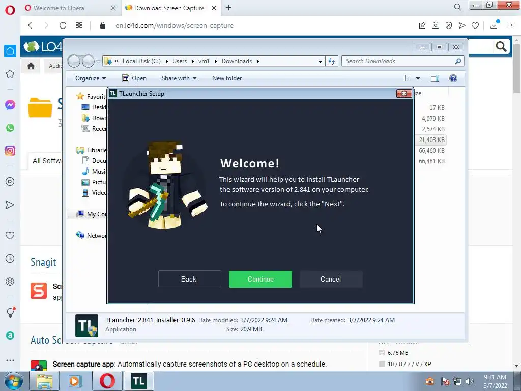Refresh the Downloads folder view
The height and width of the screenshot is (391, 521).
(332, 61)
